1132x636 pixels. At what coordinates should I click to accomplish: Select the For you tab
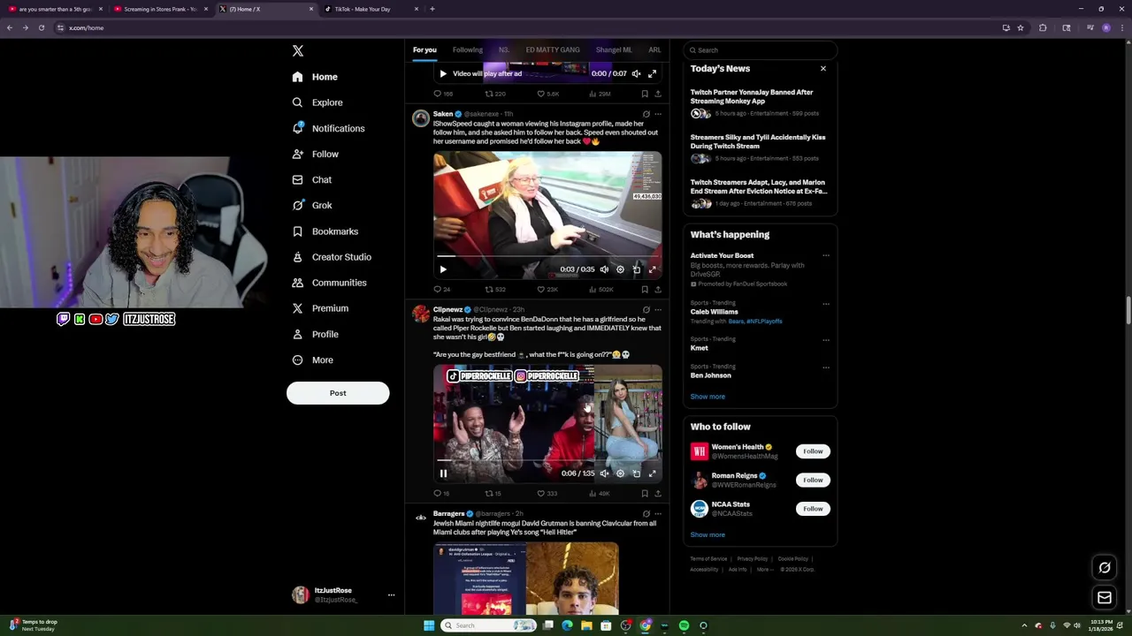(x=424, y=50)
